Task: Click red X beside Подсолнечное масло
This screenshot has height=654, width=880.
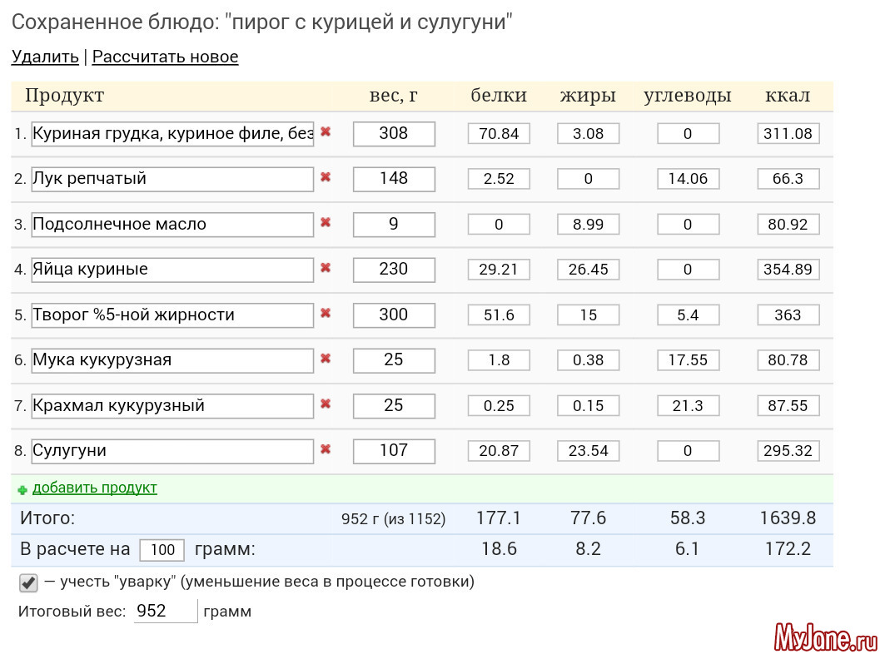Action: pos(326,223)
